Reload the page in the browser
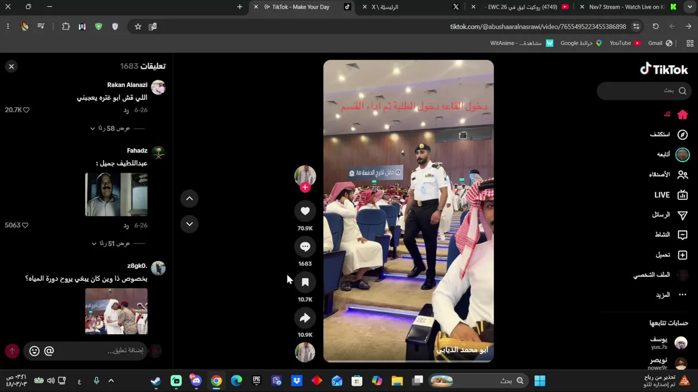698x392 pixels. point(655,27)
